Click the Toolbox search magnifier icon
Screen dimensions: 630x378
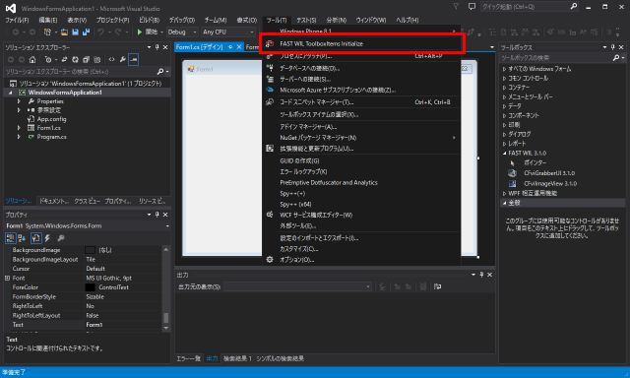pyautogui.click(x=616, y=58)
